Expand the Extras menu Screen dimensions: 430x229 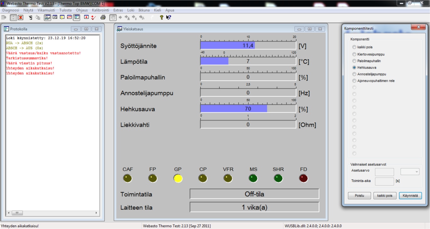click(118, 10)
